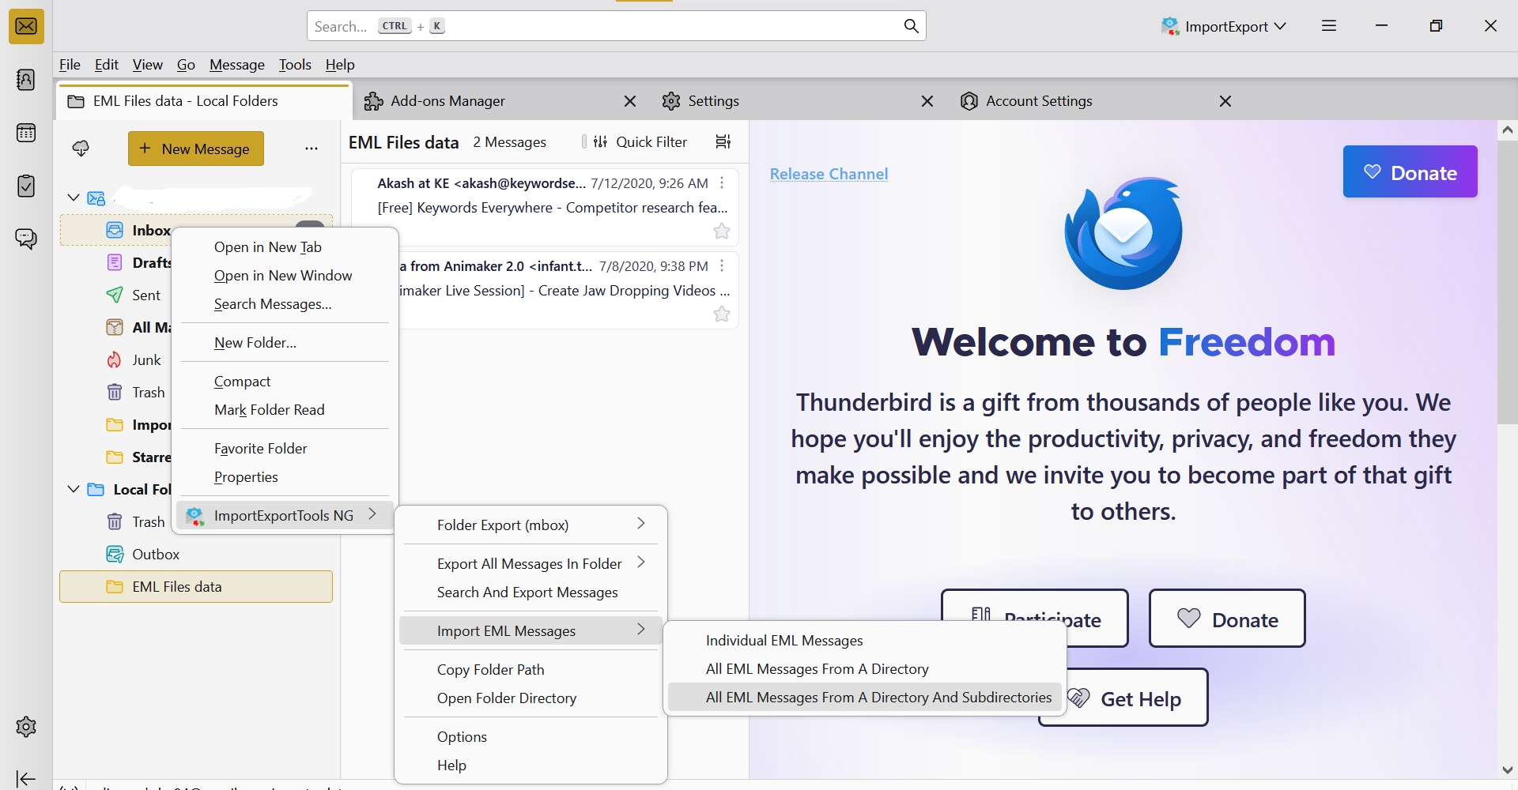Open the Release Channel link
Screen dimensions: 1518x790
tap(829, 174)
